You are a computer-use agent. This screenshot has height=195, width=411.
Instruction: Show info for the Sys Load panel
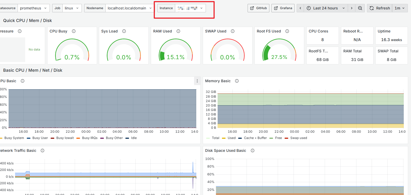click(x=124, y=31)
